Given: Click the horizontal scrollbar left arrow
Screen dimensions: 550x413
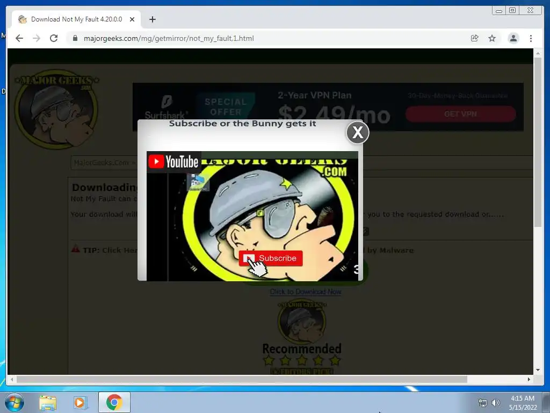Looking at the screenshot, I should click(x=12, y=379).
